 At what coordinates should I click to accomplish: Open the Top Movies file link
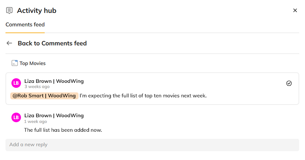click(32, 63)
